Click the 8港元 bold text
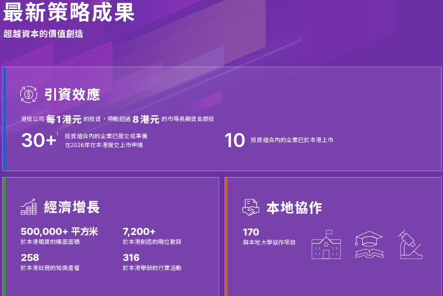 [146, 119]
